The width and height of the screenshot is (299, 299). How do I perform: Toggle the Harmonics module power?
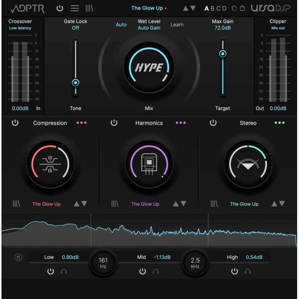tap(114, 123)
